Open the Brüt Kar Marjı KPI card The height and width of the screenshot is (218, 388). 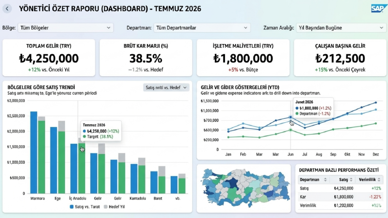tap(146, 58)
